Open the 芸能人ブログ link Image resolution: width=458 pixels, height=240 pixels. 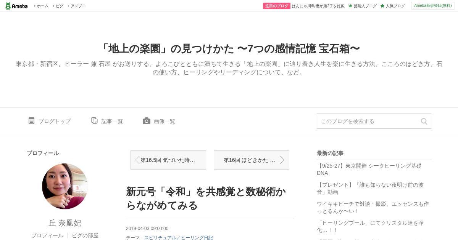365,6
